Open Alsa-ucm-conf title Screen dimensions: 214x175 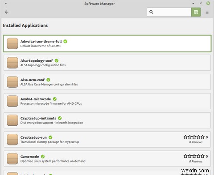pyautogui.click(x=33, y=80)
